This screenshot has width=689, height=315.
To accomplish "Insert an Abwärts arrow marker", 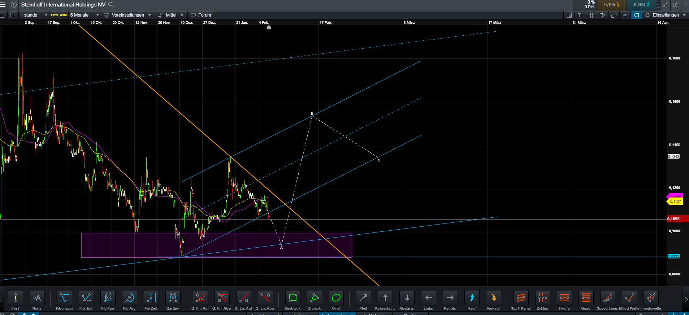I will pyautogui.click(x=407, y=298).
